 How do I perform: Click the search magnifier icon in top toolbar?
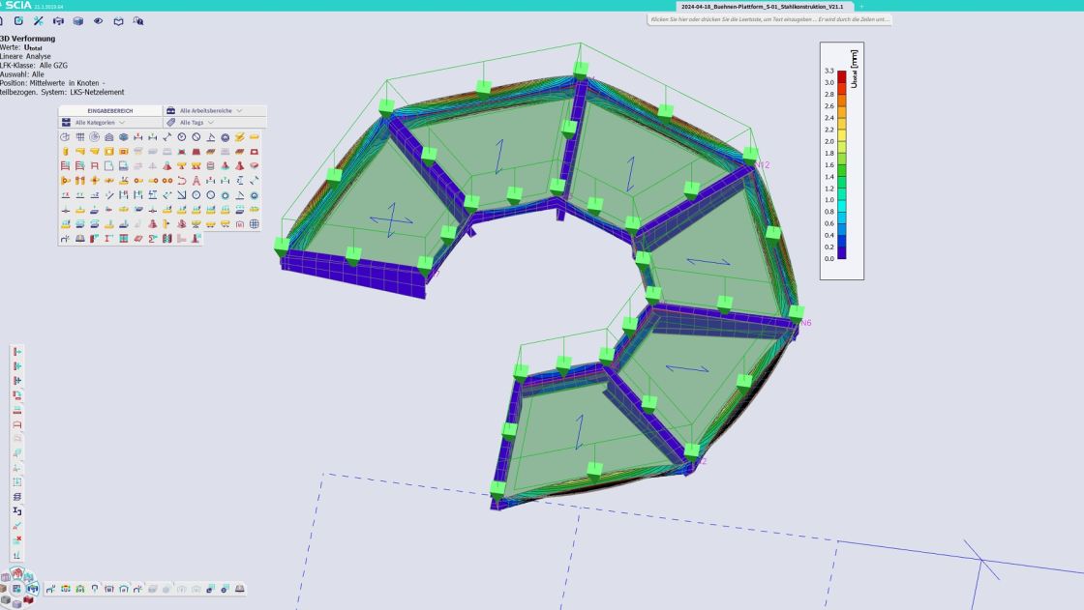(138, 20)
